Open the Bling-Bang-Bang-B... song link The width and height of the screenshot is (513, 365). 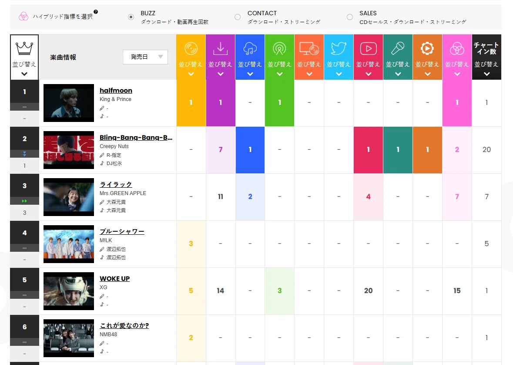click(x=136, y=138)
